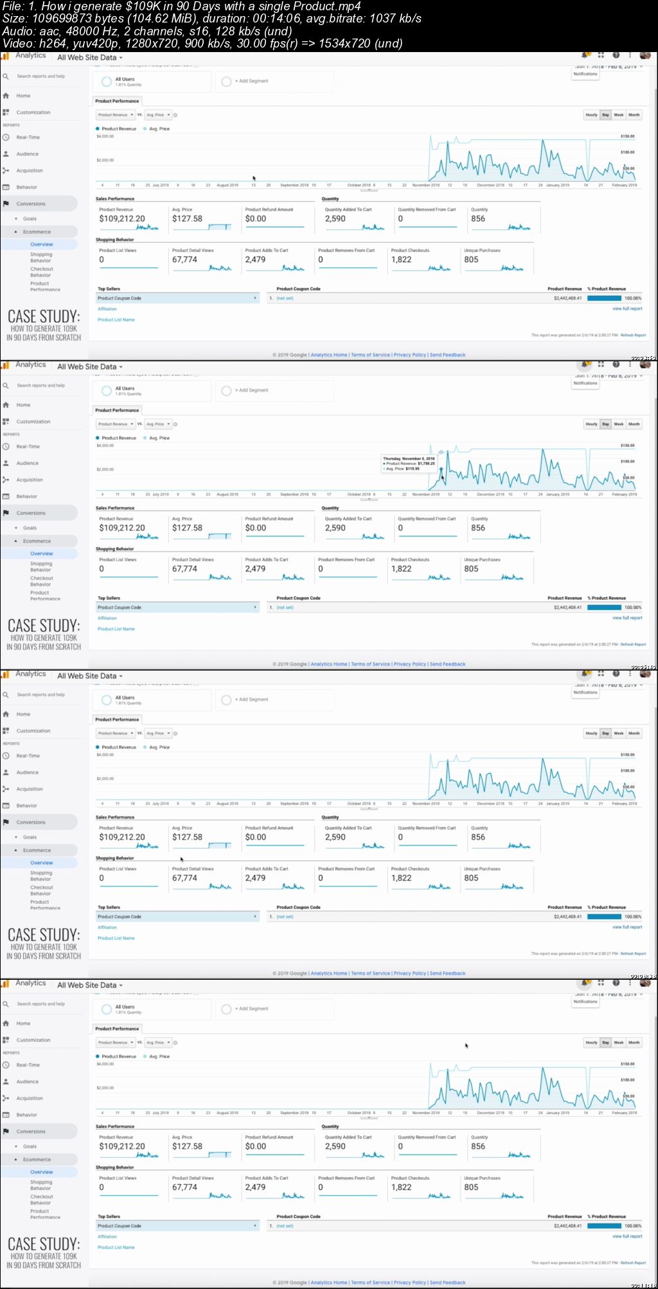Click the Analytics logo icon in the second frame

coord(4,365)
